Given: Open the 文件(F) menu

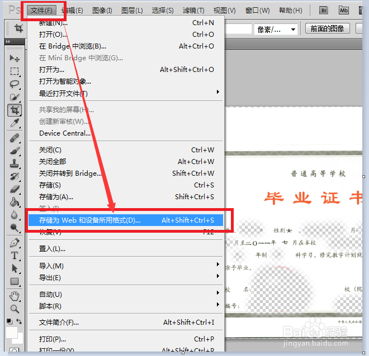Looking at the screenshot, I should 42,11.
